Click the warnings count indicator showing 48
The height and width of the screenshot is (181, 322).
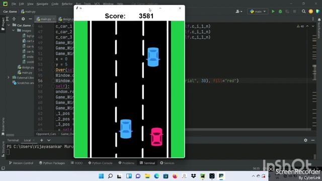(300, 26)
